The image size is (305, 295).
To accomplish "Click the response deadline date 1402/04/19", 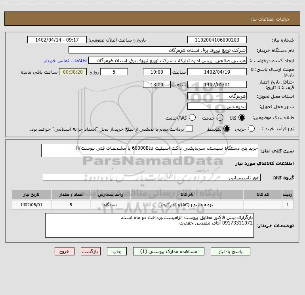I will click(217, 72).
